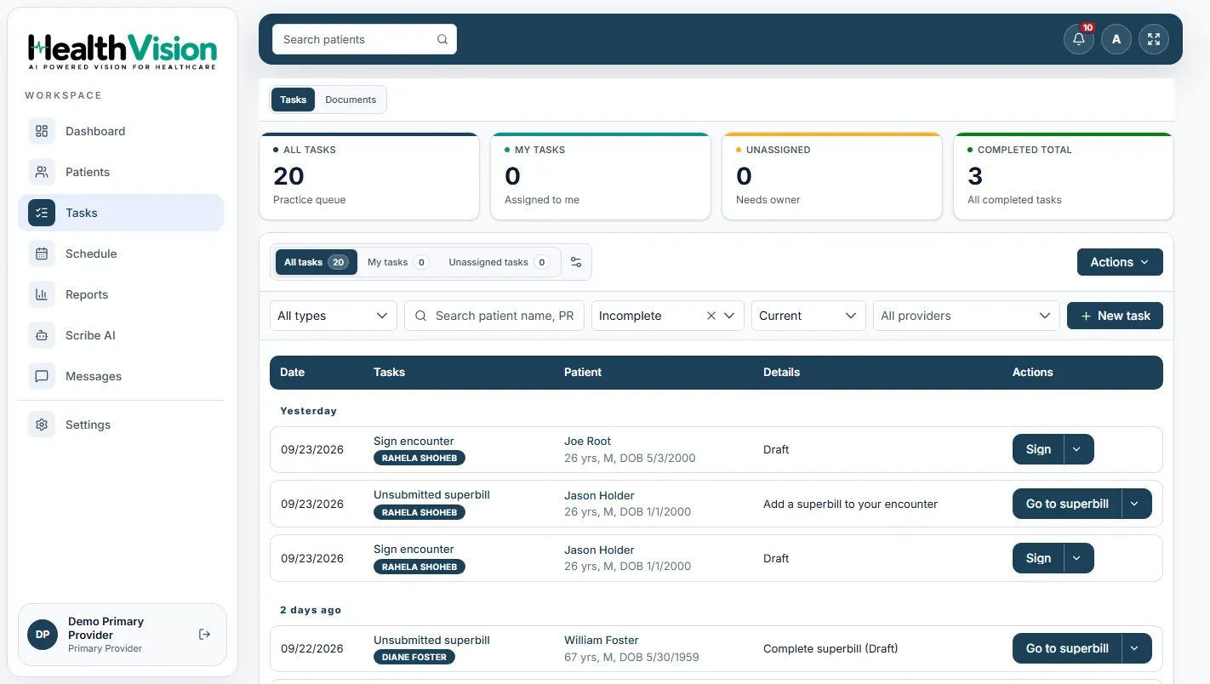This screenshot has width=1210, height=684.
Task: Select the Tasks tab at top
Action: 294,100
